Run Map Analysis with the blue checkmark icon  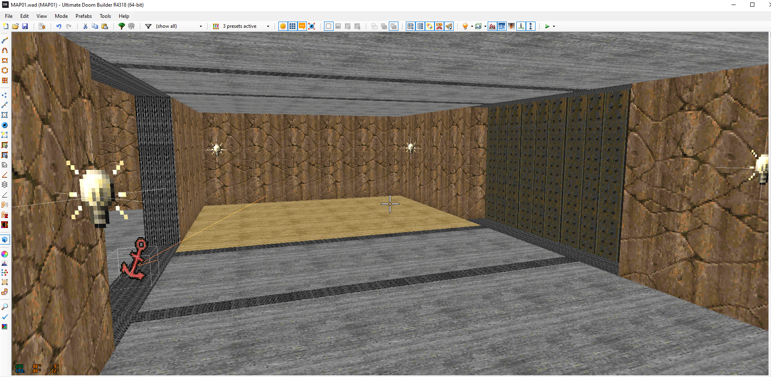coord(5,317)
